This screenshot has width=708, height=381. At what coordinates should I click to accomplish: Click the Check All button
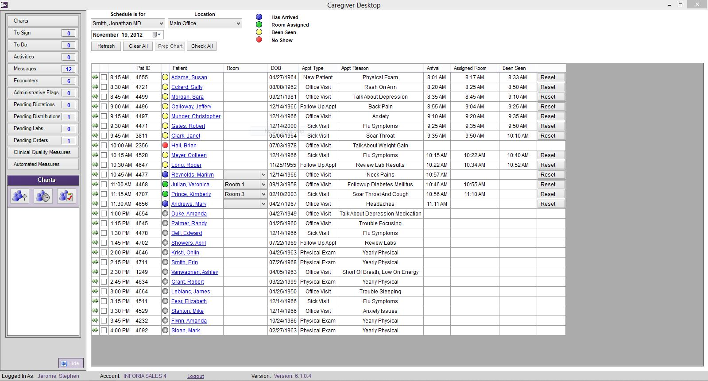click(x=202, y=46)
